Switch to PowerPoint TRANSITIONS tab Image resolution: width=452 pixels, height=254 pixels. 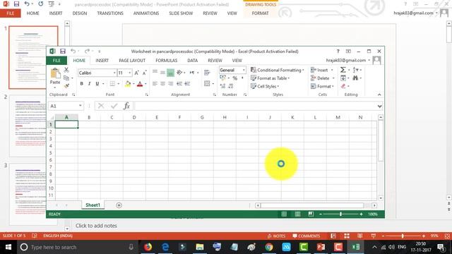pyautogui.click(x=110, y=13)
